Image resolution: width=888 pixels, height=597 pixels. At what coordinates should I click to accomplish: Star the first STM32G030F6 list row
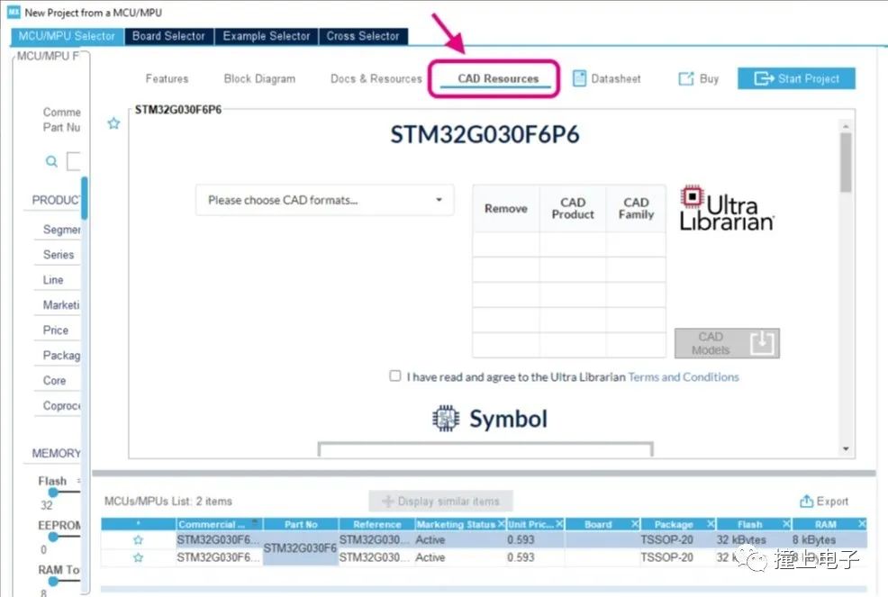click(x=138, y=539)
